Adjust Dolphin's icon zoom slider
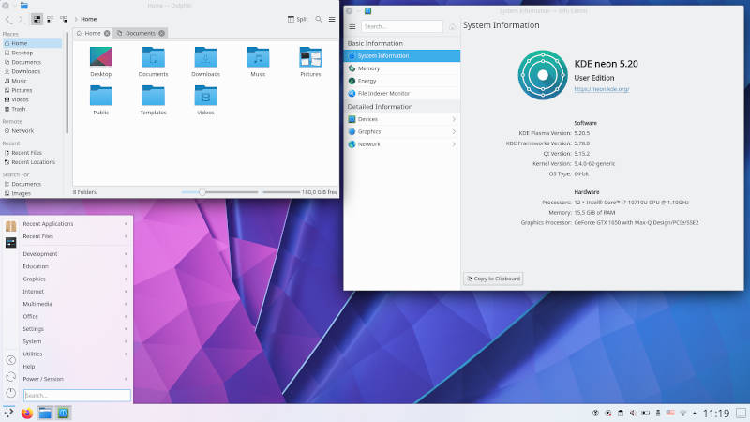 pyautogui.click(x=219, y=192)
